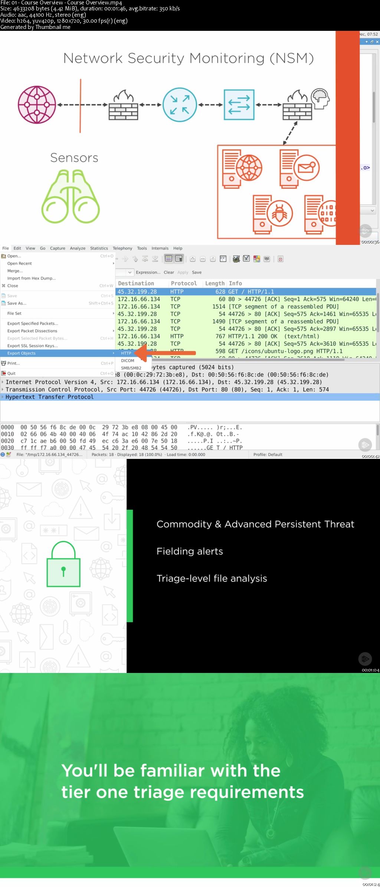Jump to first packet toolbar icon

(145, 259)
